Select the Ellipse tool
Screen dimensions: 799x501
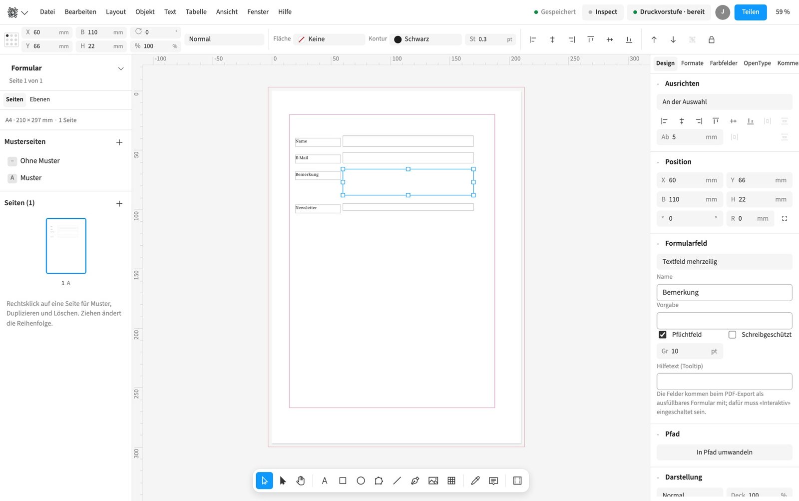[361, 481]
